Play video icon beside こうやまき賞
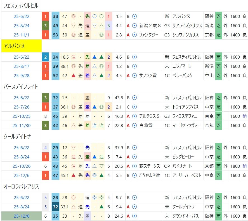This screenshot has height=221, width=248. pyautogui.click(x=134, y=176)
